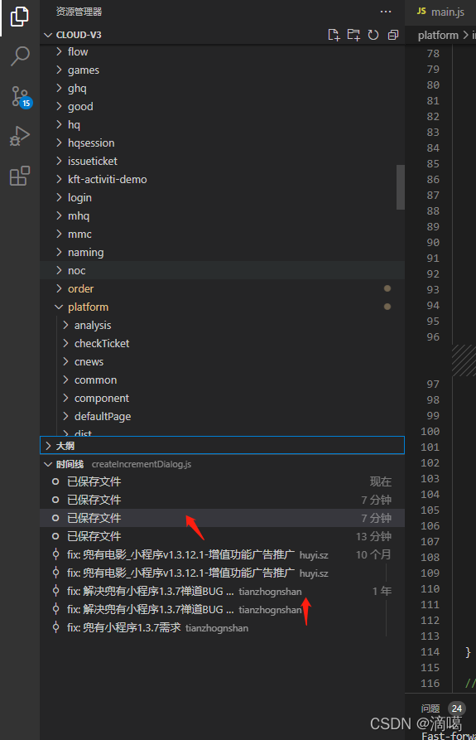Open the Search view icon
Image resolution: width=476 pixels, height=740 pixels.
click(20, 56)
